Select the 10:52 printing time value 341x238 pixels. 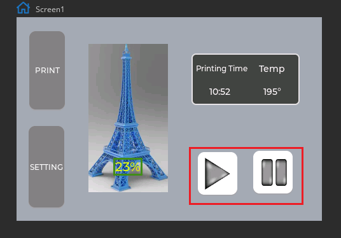tap(219, 92)
